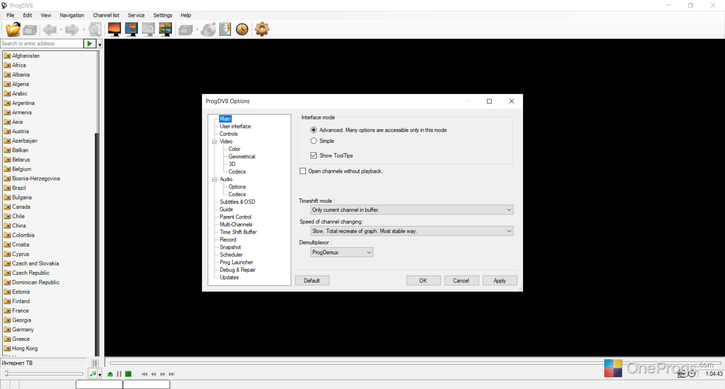
Task: Click the blue picture-in-picture monitor icon
Action: click(131, 29)
